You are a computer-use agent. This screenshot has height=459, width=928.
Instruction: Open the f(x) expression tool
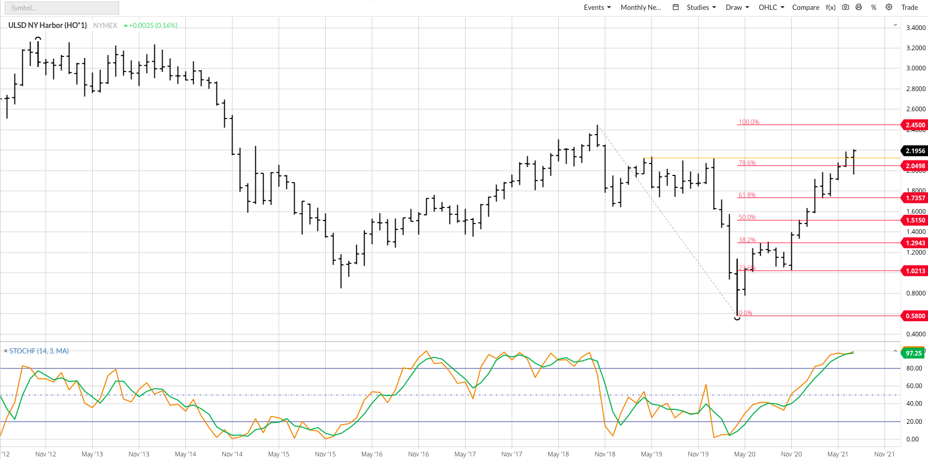point(831,7)
